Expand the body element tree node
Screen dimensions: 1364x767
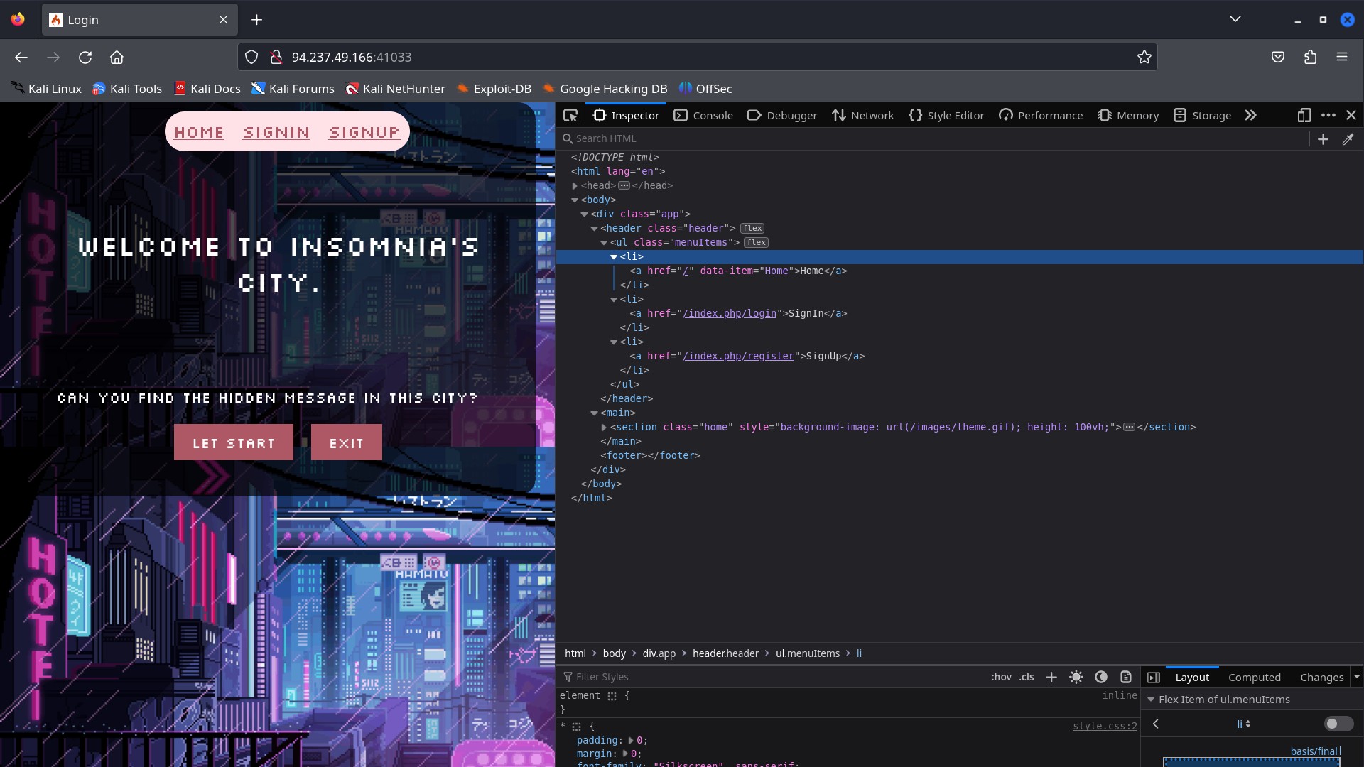575,200
